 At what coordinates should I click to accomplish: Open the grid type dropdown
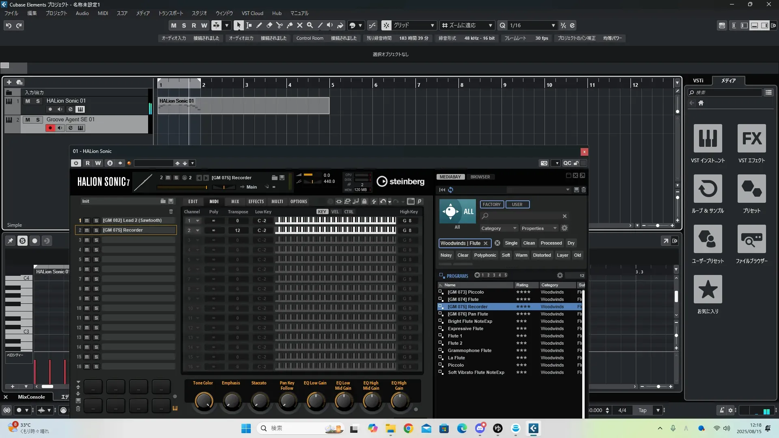click(432, 26)
